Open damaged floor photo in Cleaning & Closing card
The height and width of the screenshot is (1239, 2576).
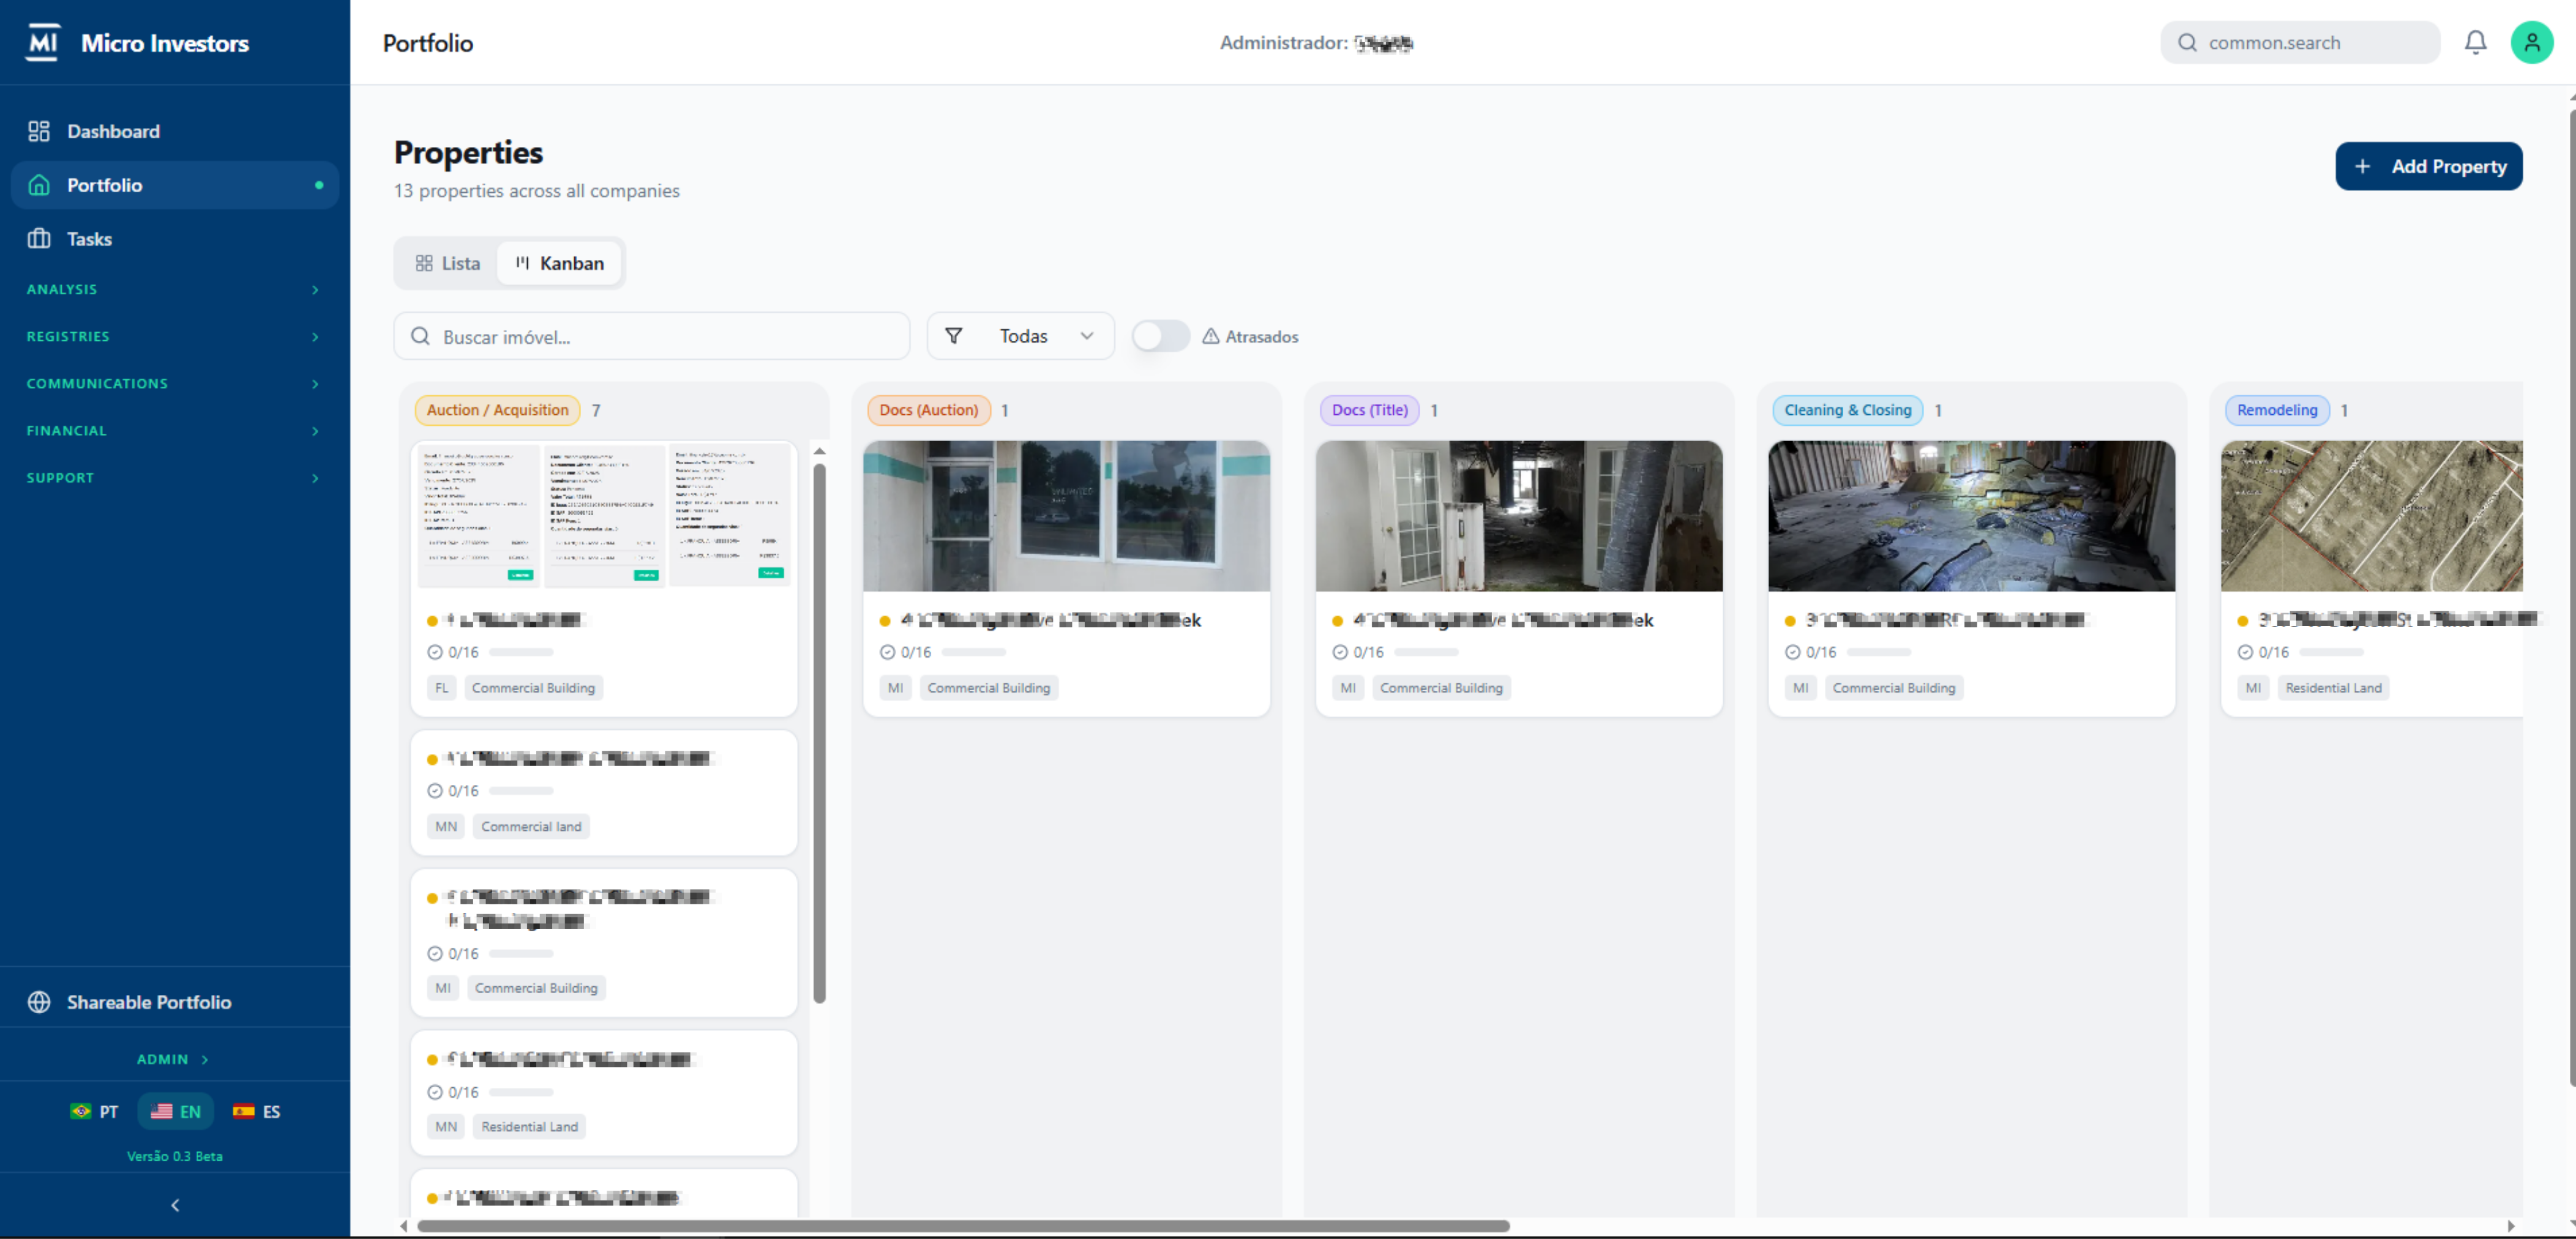point(1971,516)
